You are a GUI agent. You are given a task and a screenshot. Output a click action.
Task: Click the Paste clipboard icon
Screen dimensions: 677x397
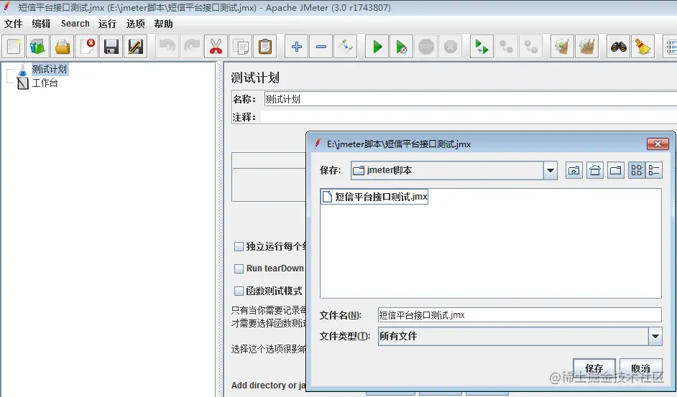[x=265, y=46]
